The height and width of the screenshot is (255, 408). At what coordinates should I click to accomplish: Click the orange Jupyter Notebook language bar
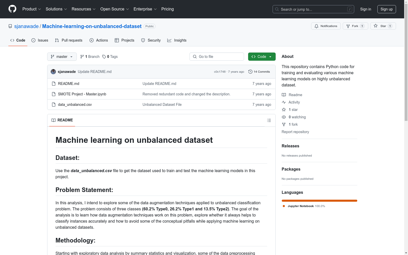point(319,201)
